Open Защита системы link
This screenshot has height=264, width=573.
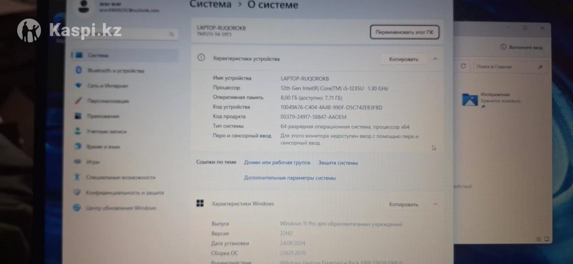point(338,162)
